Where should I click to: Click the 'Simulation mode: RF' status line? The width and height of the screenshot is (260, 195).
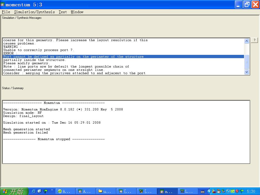(22, 112)
